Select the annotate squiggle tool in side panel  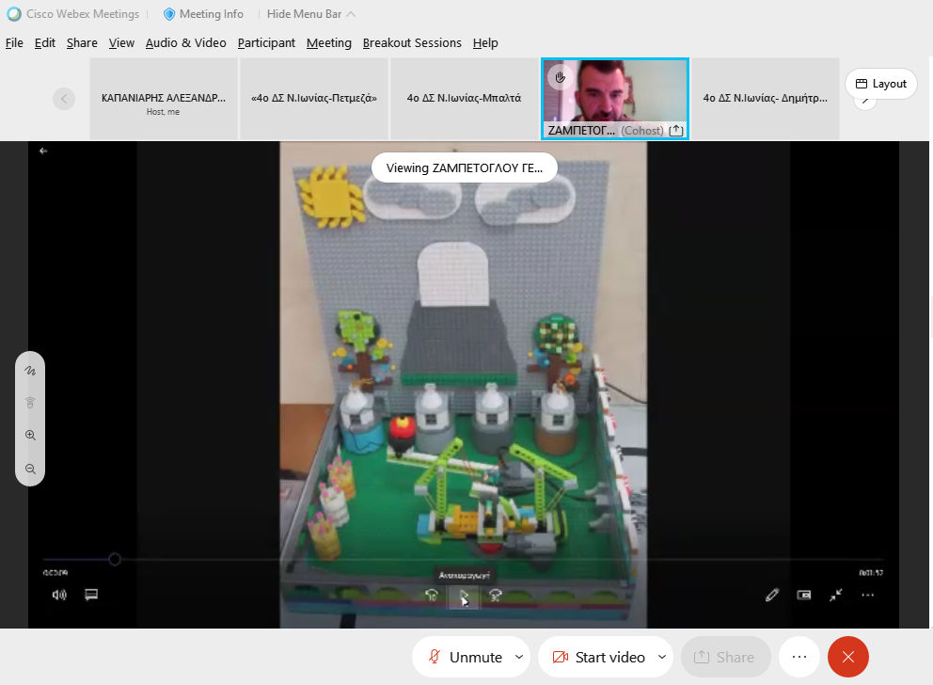point(30,371)
